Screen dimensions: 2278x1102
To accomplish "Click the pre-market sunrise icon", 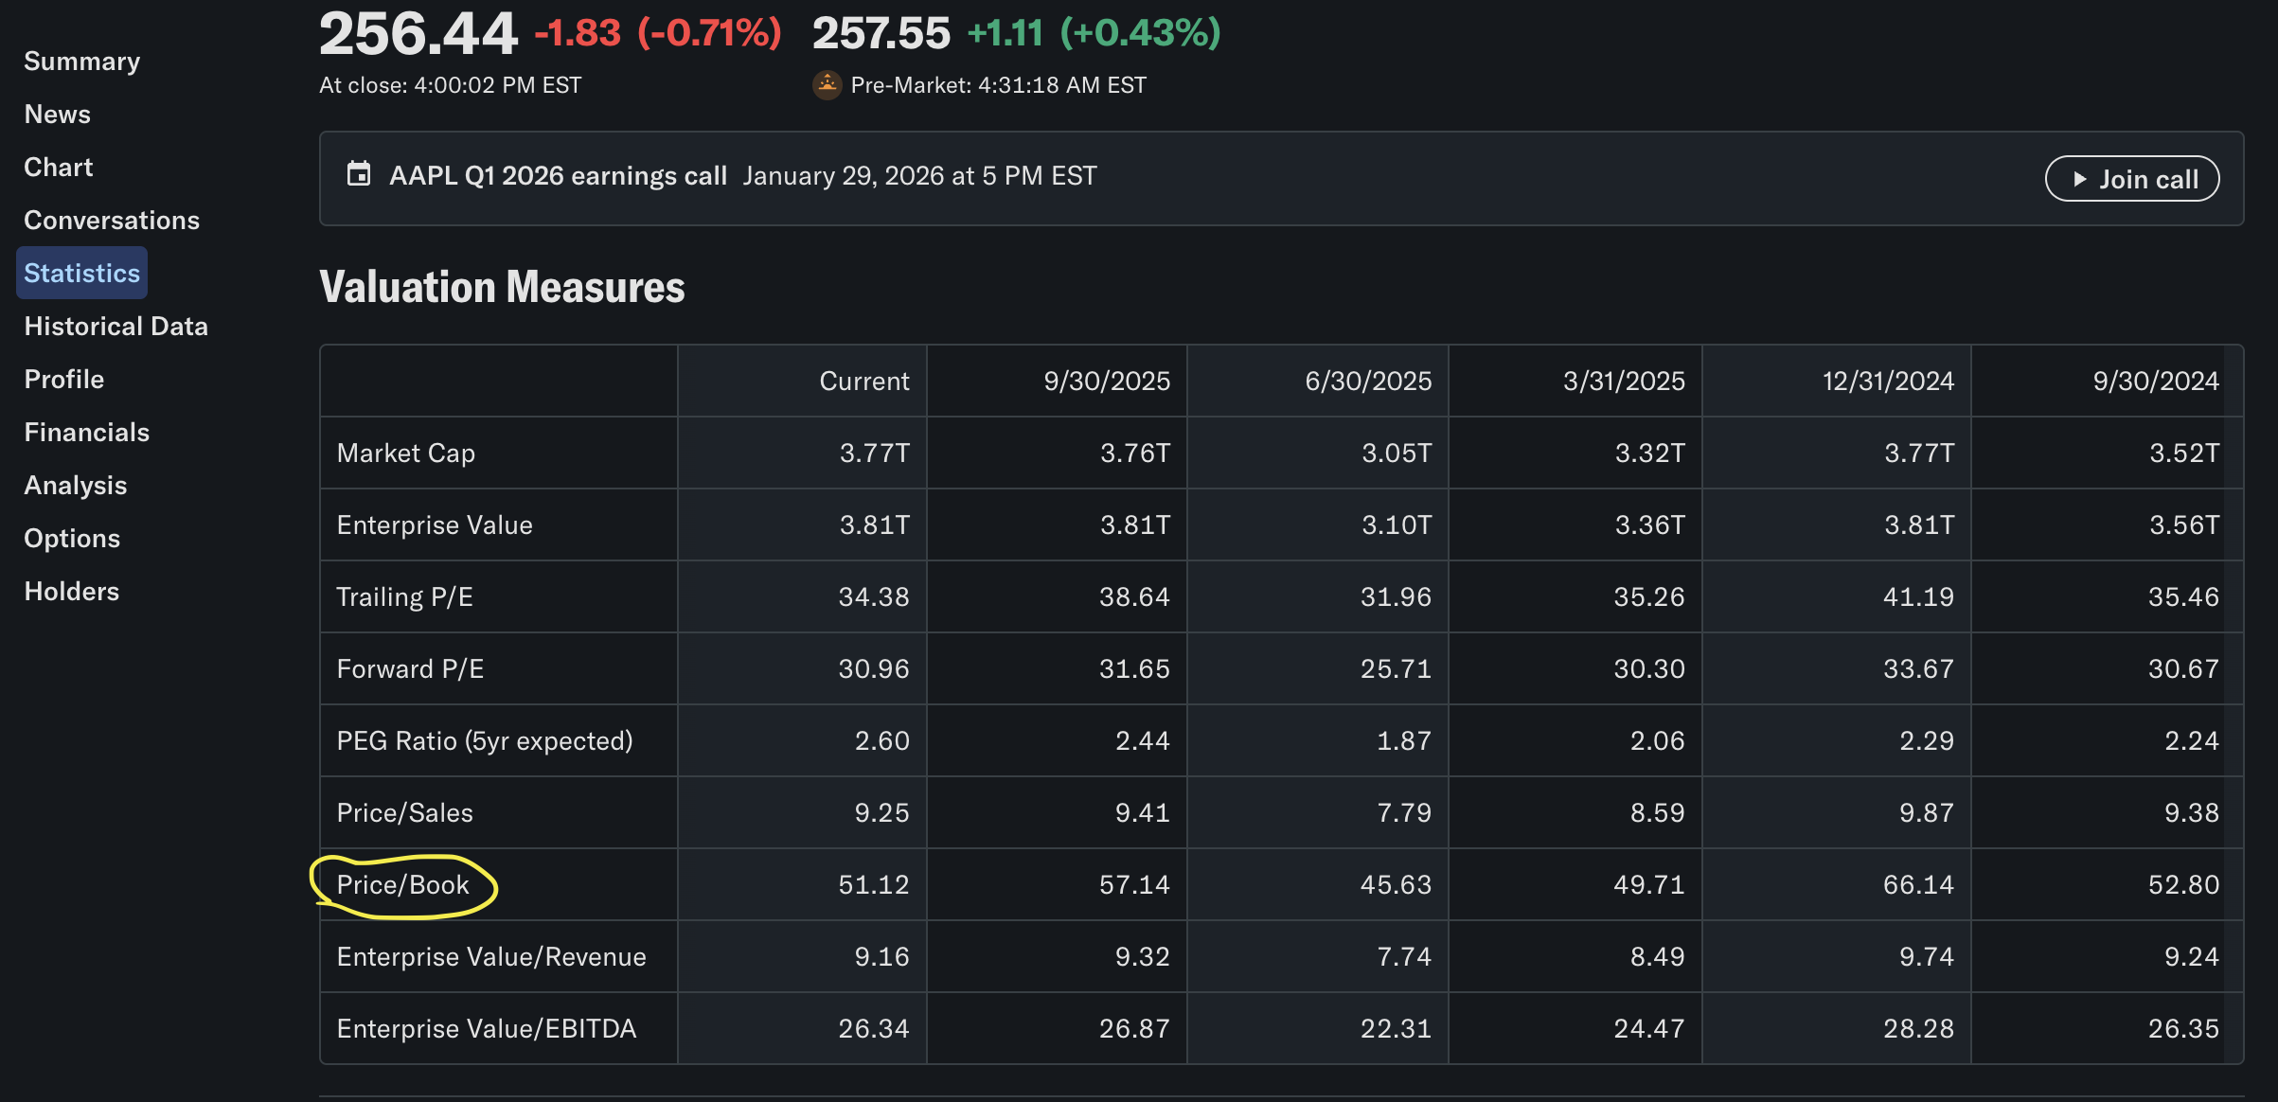I will 828,85.
